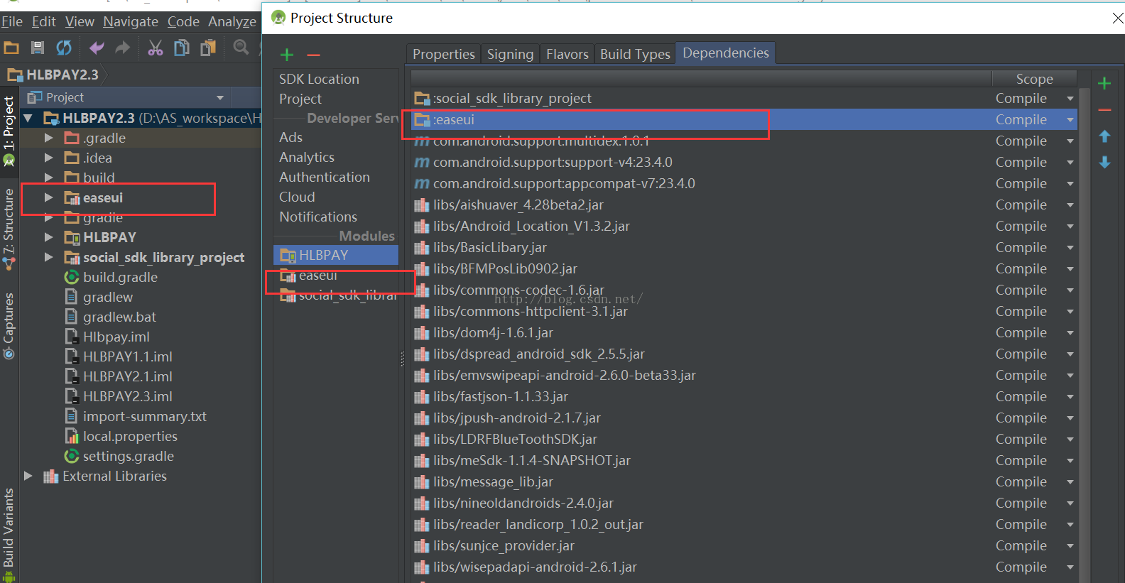Remove selected dependency with red minus
The image size is (1125, 583).
pyautogui.click(x=1104, y=110)
